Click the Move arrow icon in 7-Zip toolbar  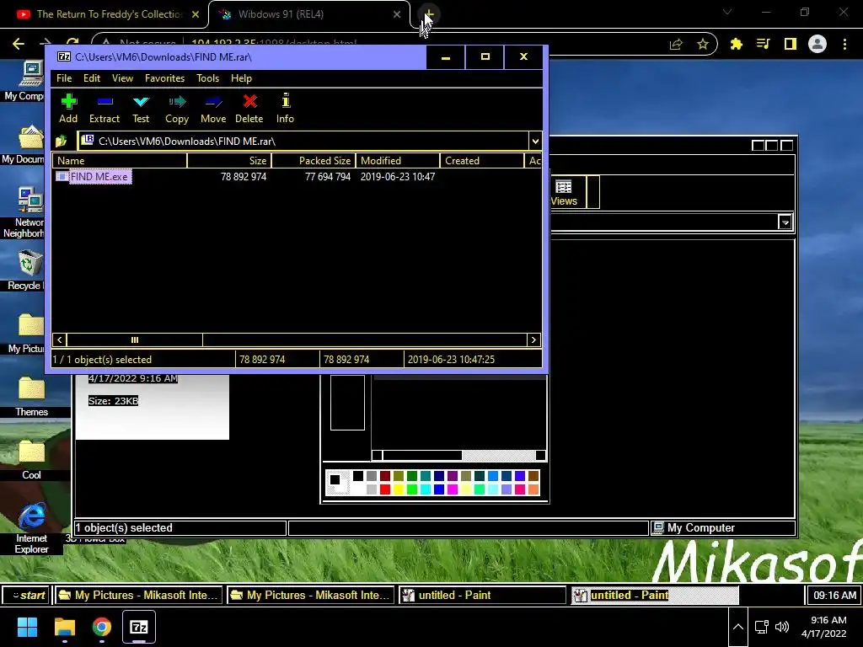[213, 101]
